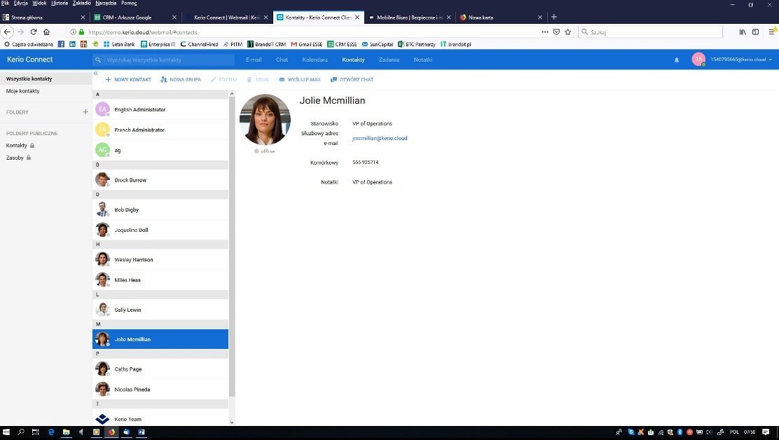Open notifications with the bell icon
The width and height of the screenshot is (779, 440).
[x=676, y=60]
